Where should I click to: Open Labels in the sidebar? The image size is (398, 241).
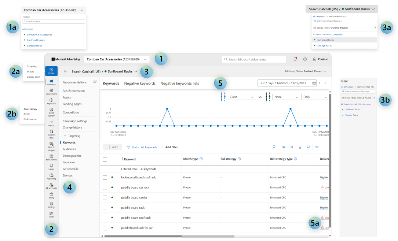coord(51,167)
